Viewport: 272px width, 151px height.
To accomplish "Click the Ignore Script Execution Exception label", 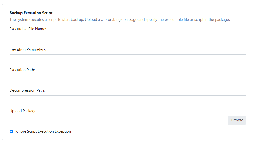I will point(43,131).
